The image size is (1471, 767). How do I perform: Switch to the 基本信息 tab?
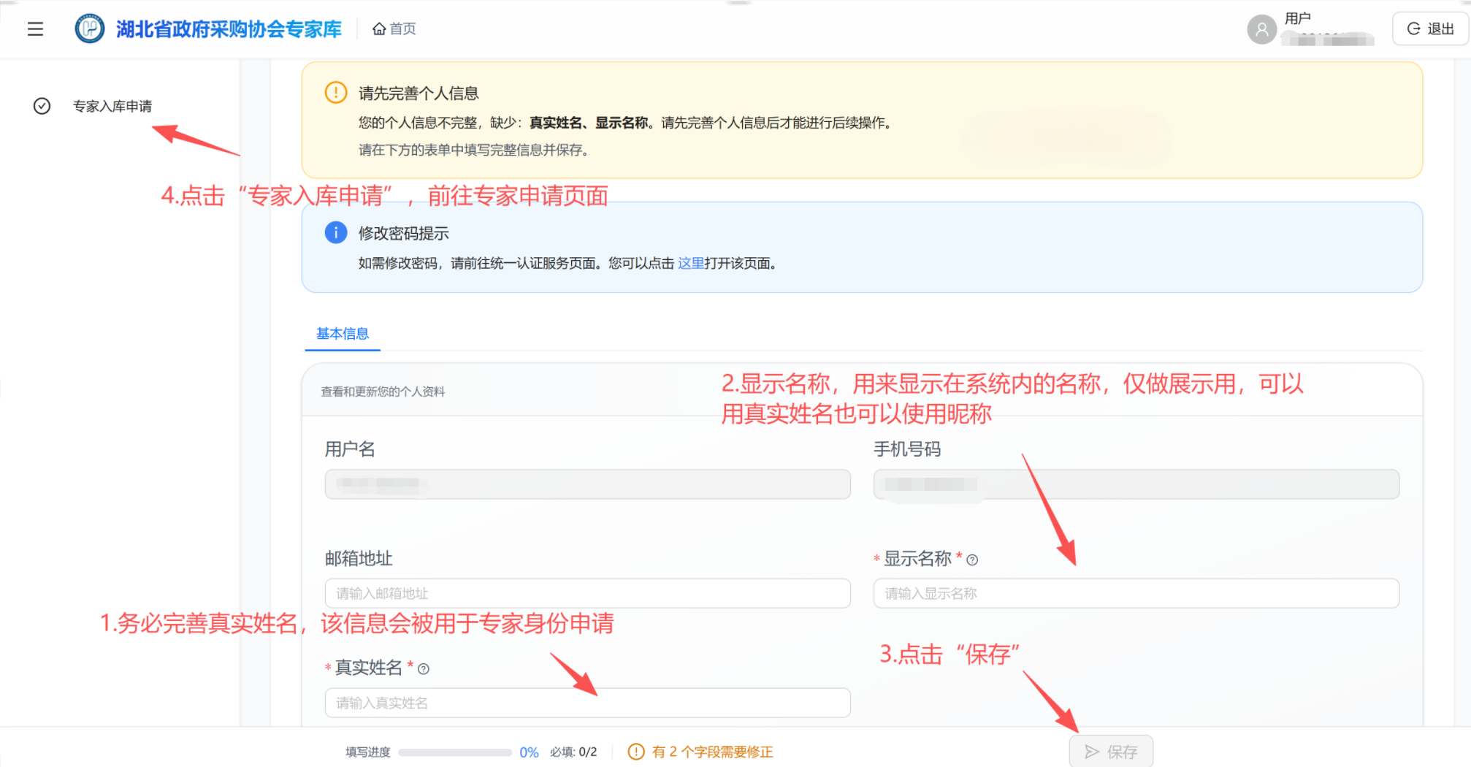[342, 334]
